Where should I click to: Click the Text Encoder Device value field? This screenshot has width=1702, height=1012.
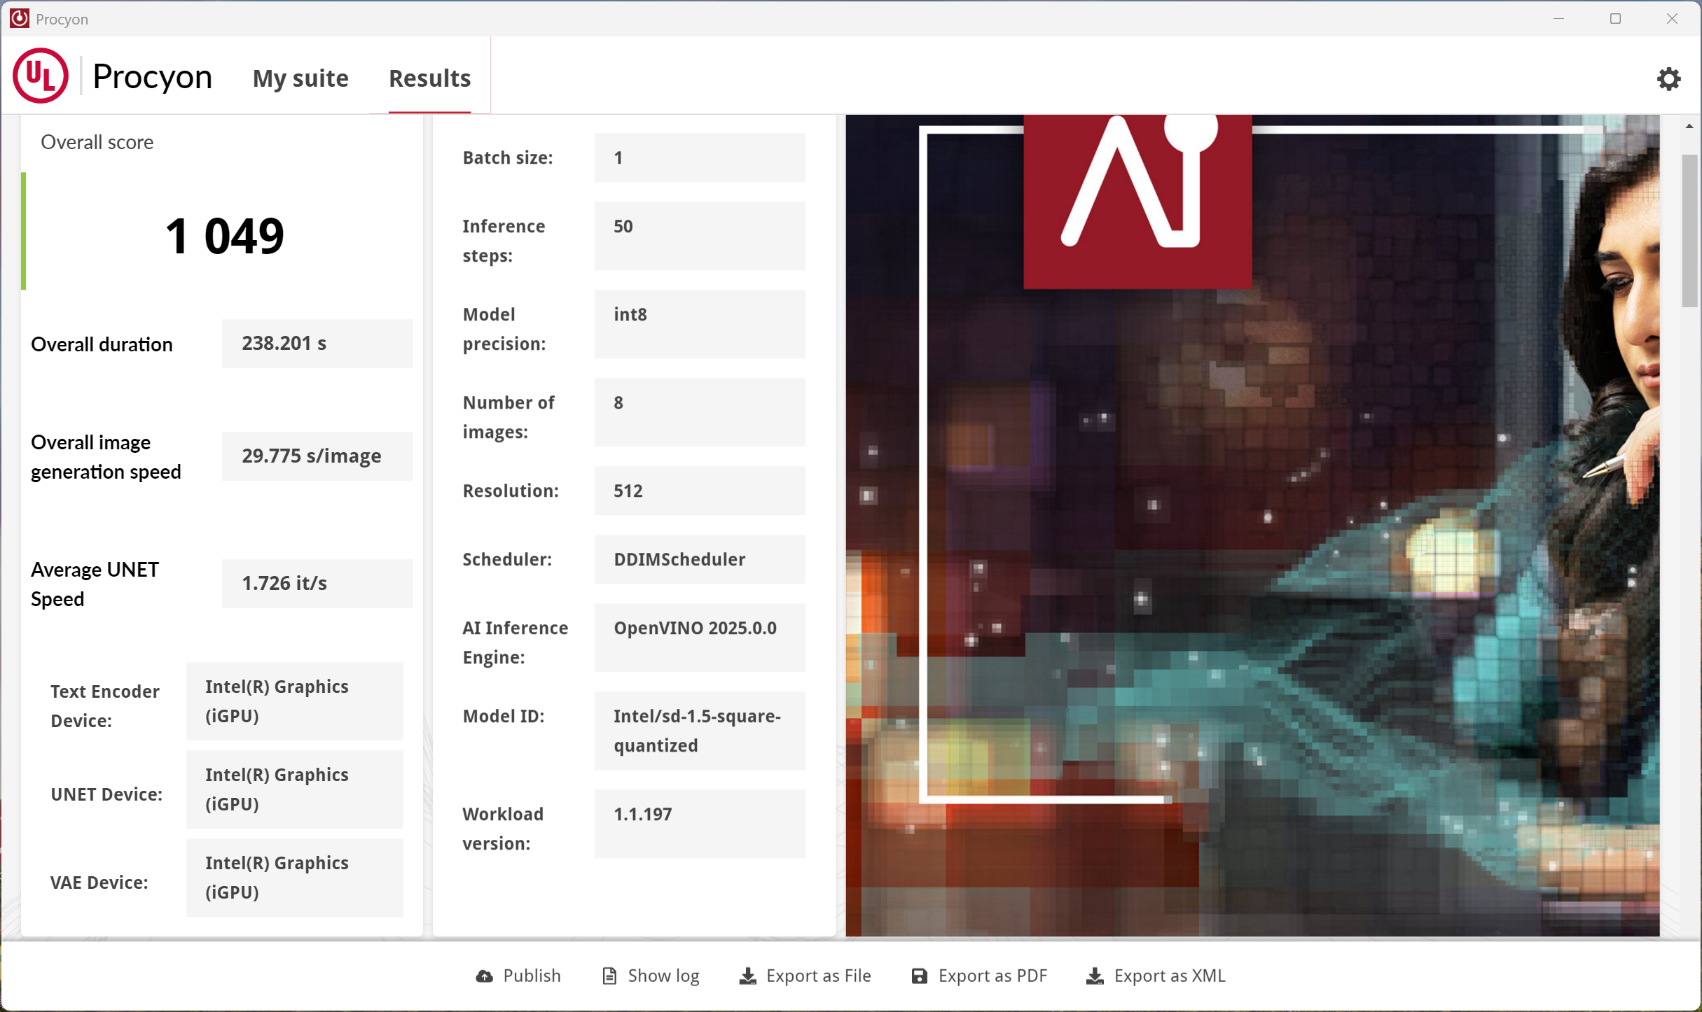295,701
